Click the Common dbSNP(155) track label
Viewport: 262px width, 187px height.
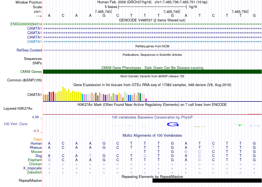(x=25, y=80)
